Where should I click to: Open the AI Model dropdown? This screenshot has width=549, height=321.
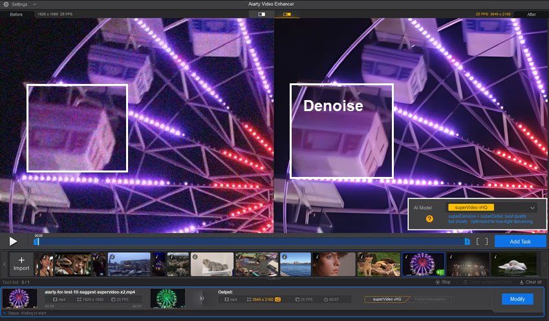click(x=492, y=207)
